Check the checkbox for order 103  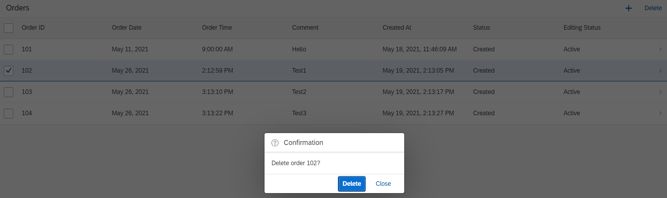[x=9, y=92]
